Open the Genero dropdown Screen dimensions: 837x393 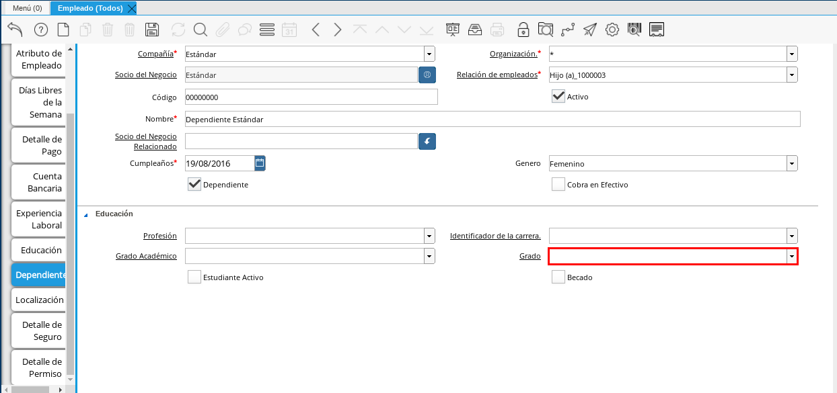[x=792, y=163]
